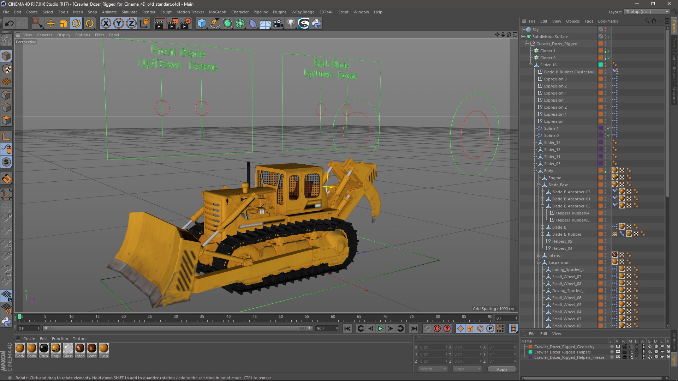Screen dimensions: 678x381
Task: Open the MoGraph menu
Action: (217, 12)
